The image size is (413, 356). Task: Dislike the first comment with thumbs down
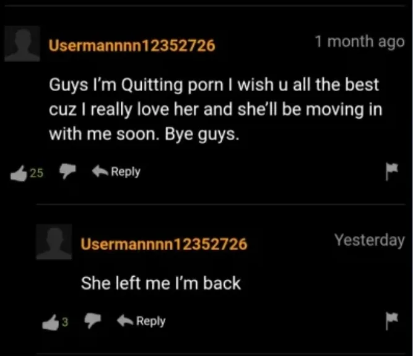pos(67,171)
